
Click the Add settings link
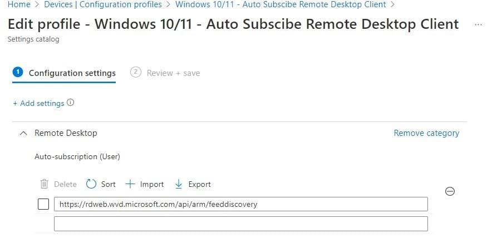pyautogui.click(x=38, y=103)
